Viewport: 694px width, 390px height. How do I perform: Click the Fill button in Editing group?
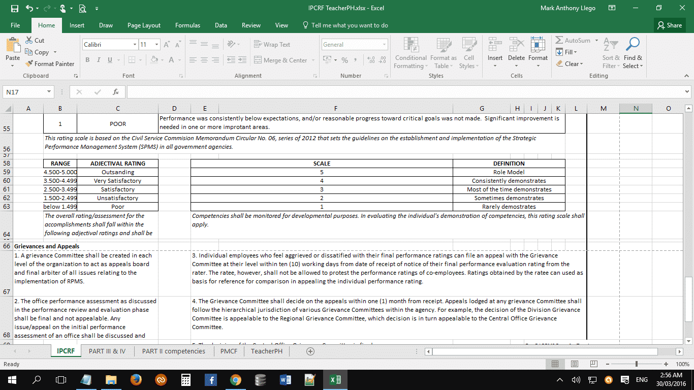566,52
